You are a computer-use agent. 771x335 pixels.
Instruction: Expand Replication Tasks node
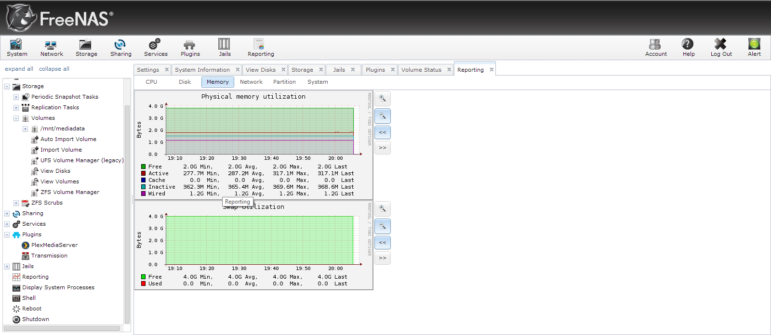[x=16, y=108]
